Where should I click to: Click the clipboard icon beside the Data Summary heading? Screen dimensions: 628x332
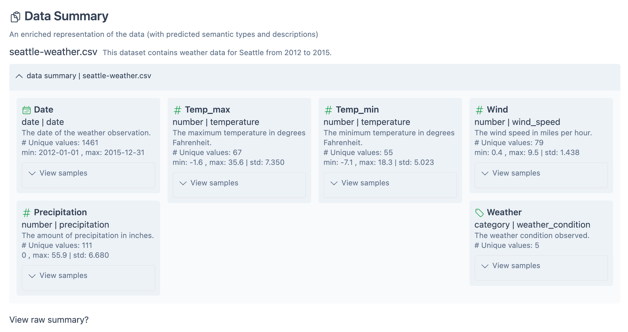[15, 16]
